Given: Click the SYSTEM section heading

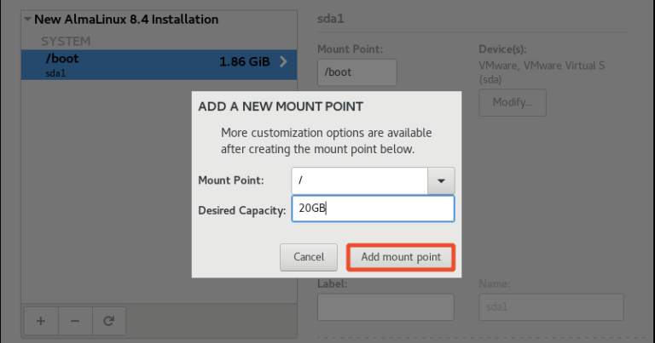Looking at the screenshot, I should point(66,41).
